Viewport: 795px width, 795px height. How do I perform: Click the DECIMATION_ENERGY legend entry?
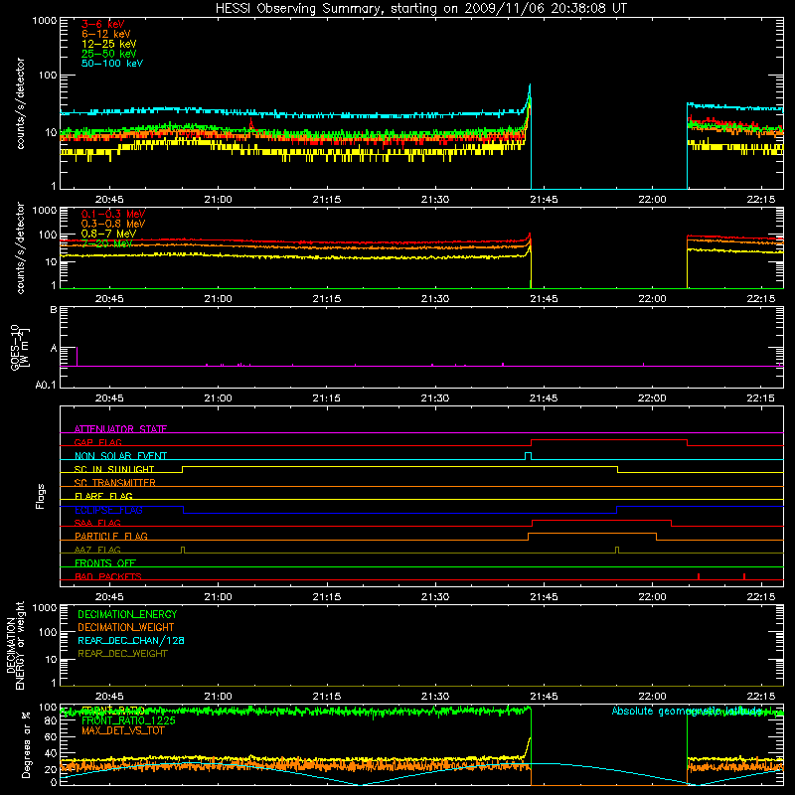pyautogui.click(x=127, y=614)
